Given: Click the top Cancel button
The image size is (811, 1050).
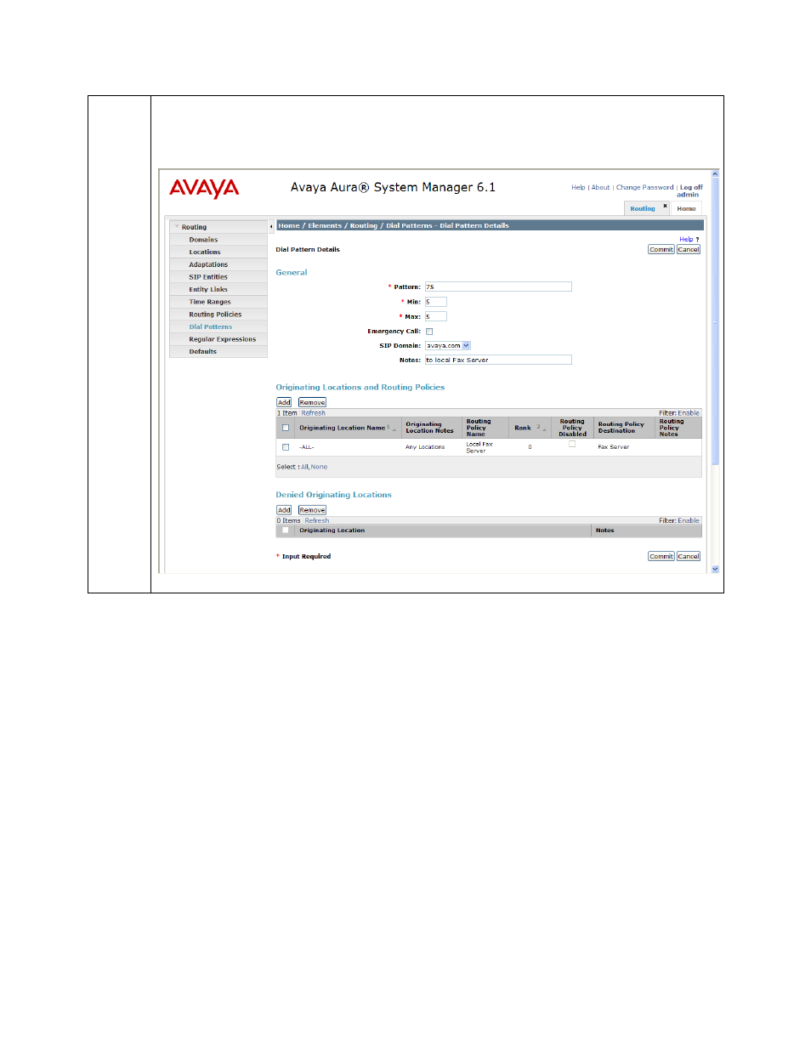Looking at the screenshot, I should [x=689, y=250].
